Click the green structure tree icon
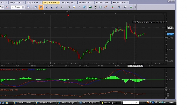187x112 pixels. click(131, 7)
